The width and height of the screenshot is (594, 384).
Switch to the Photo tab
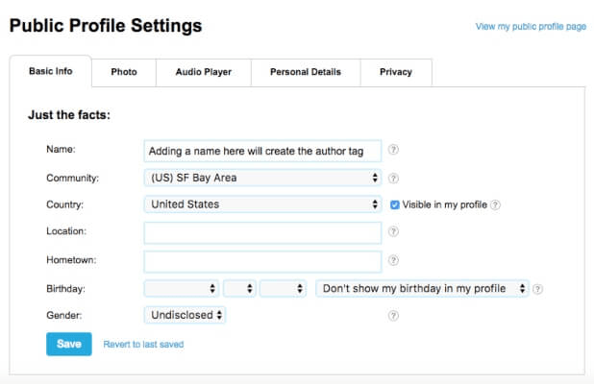tap(124, 72)
